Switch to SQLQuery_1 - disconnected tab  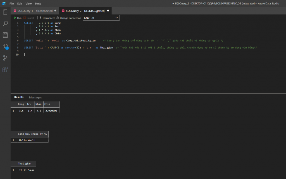point(35,11)
